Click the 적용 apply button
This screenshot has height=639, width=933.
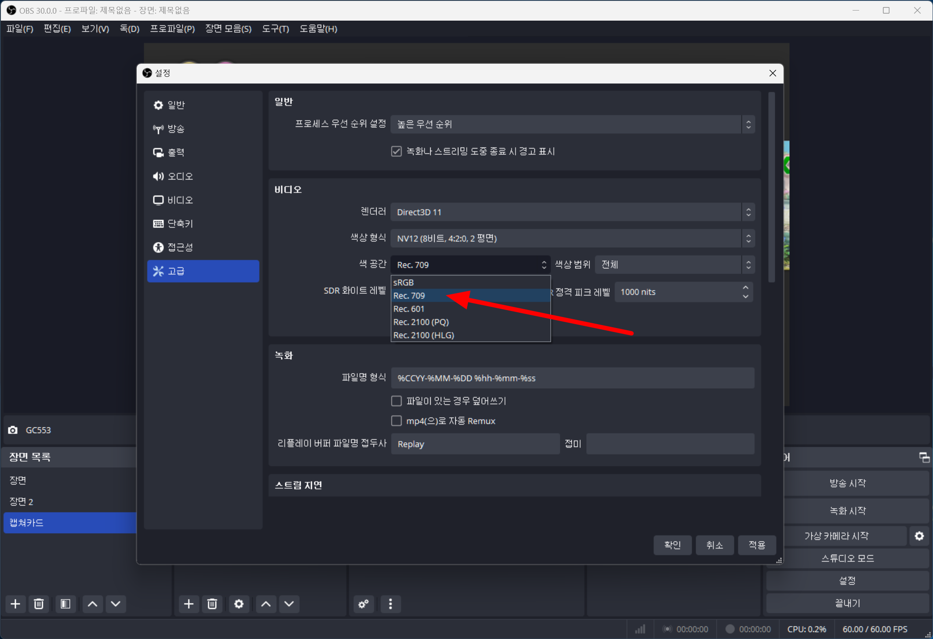pos(756,545)
